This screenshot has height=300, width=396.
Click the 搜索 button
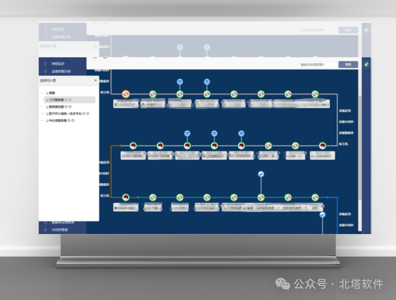click(x=348, y=65)
